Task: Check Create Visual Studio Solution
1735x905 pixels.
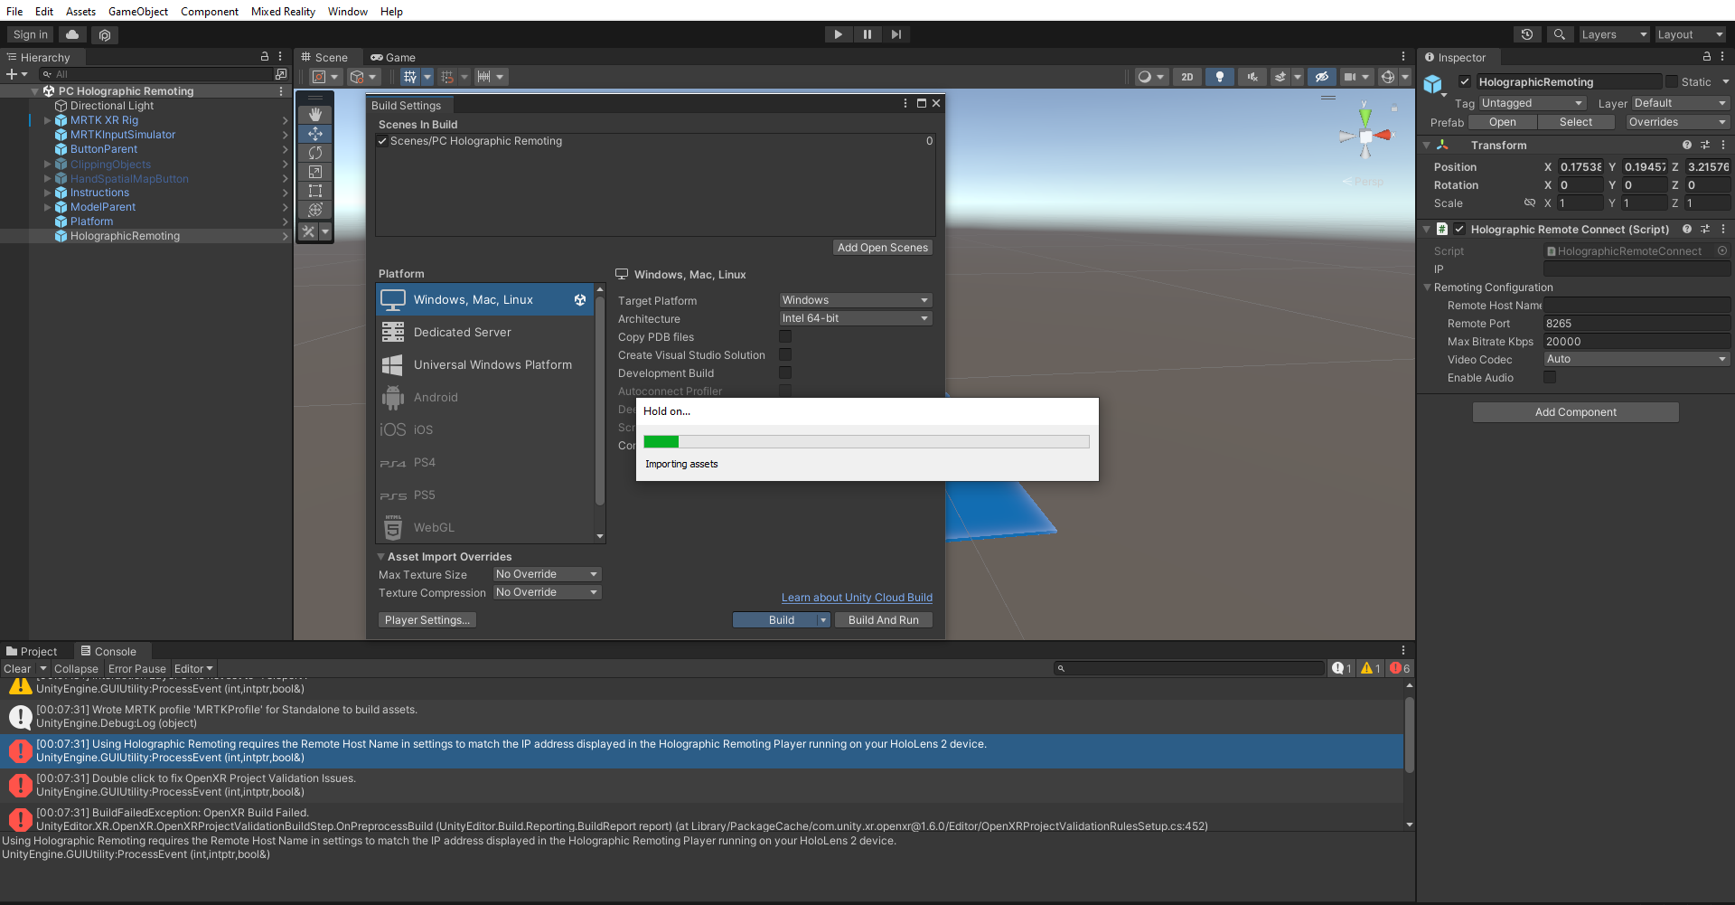Action: [x=785, y=354]
